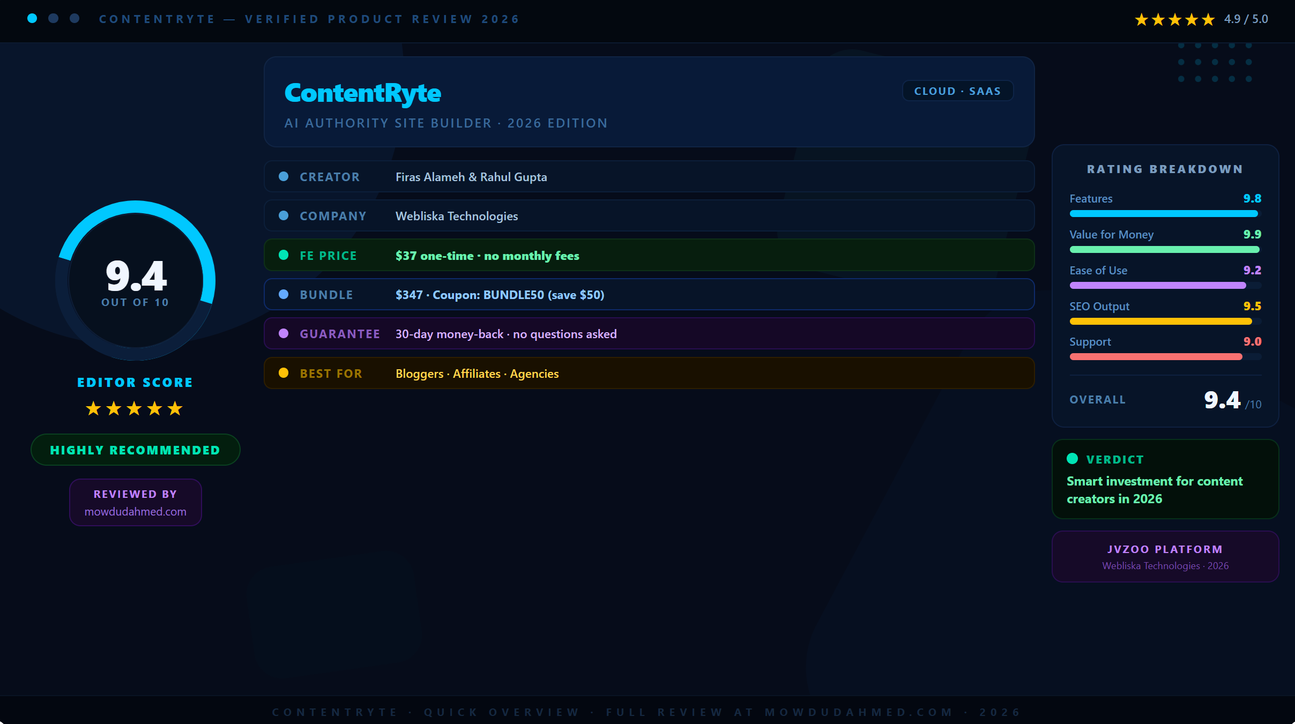The height and width of the screenshot is (724, 1295).
Task: Click the 9.9 Value for Money score
Action: click(1252, 234)
